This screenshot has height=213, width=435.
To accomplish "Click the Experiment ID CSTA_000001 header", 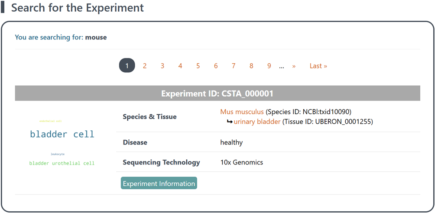I will [217, 94].
